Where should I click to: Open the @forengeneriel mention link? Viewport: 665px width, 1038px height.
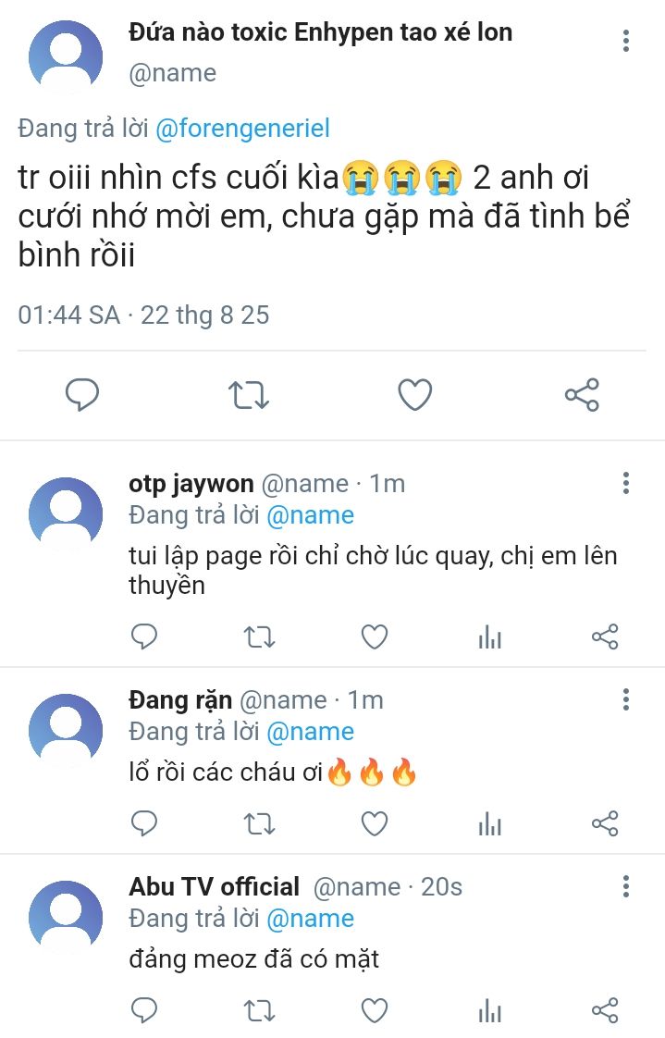point(242,129)
